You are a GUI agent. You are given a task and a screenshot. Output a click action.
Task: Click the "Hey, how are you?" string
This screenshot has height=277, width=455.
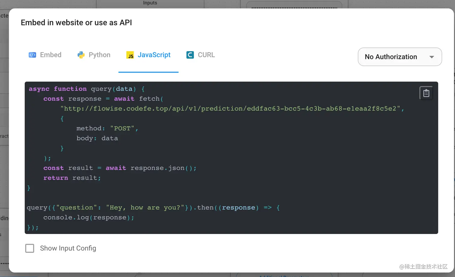point(145,208)
